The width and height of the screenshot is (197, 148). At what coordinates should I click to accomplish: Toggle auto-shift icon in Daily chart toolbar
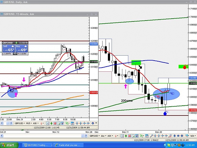[x=122, y=136]
